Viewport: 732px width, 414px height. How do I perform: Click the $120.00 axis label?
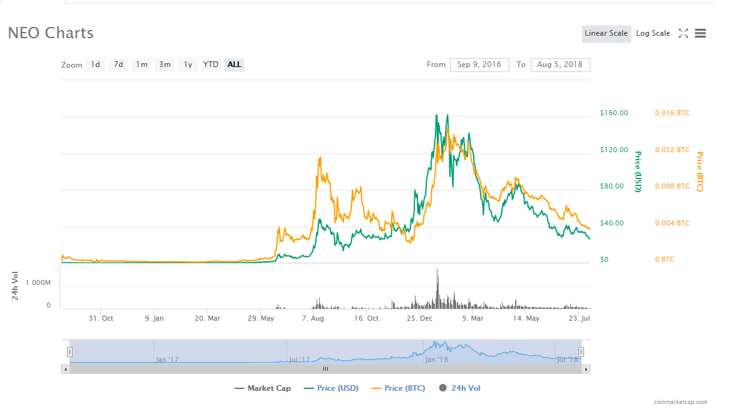click(614, 150)
